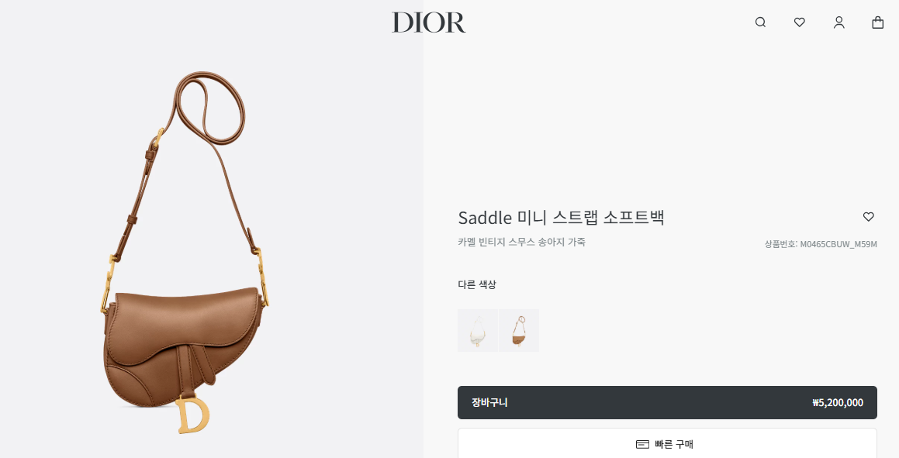Screen dimensions: 899x458
Task: Open the search magnifier icon
Action: point(760,22)
